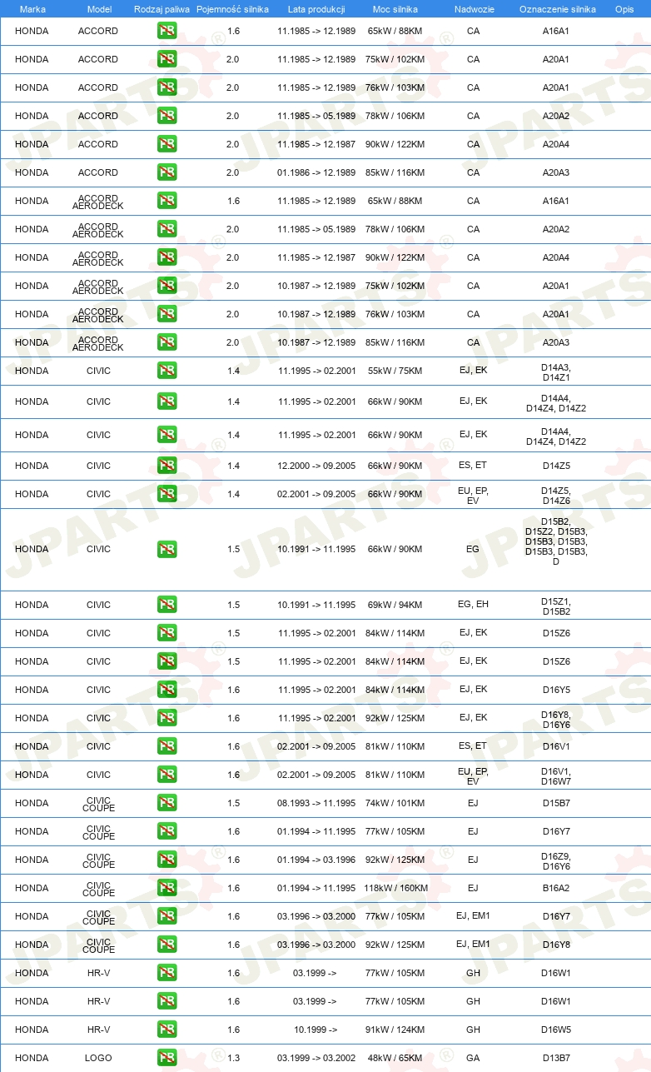
Task: Click fuel icon in Accord Aerodeck 1.6 row
Action: click(167, 201)
